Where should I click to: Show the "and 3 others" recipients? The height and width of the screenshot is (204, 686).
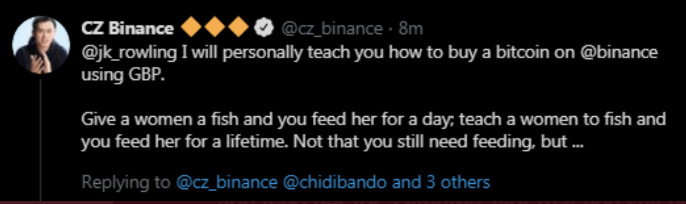click(x=441, y=183)
